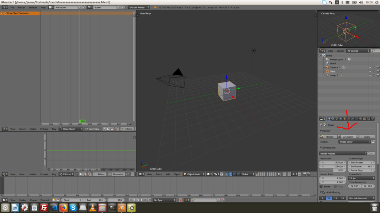Open the File menu
This screenshot has height=213, width=380.
(x=12, y=7)
